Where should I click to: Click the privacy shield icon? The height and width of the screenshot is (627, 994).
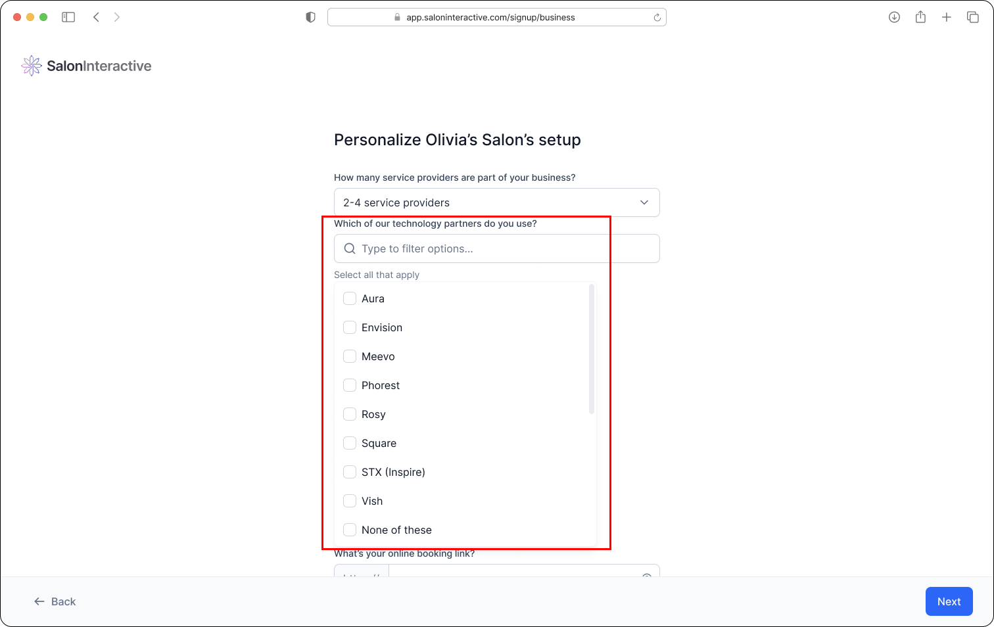click(311, 17)
